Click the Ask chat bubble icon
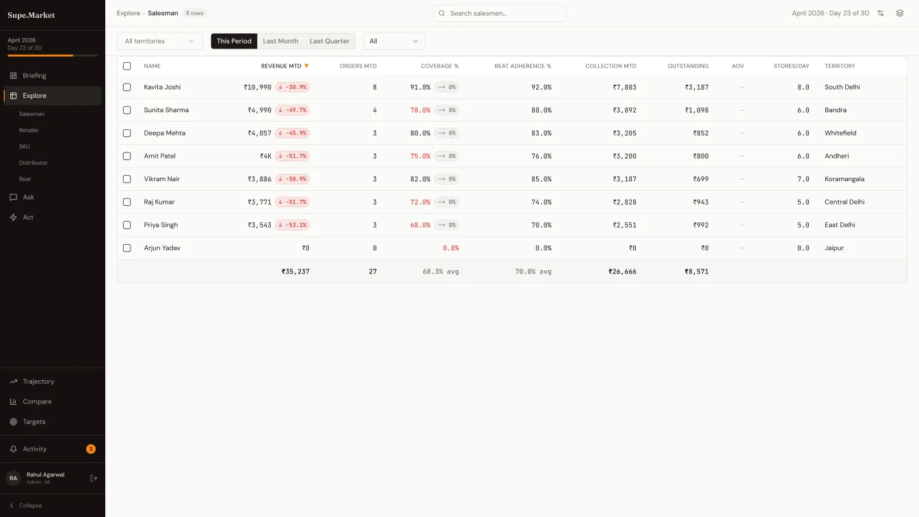Image resolution: width=919 pixels, height=517 pixels. tap(13, 197)
